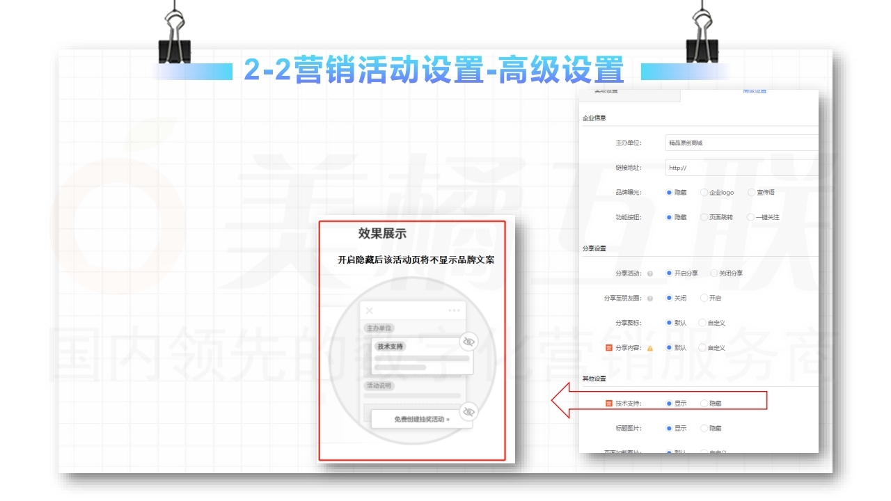891x501 pixels.
Task: Click the help icon beside 分享至朋友圈
Action: [x=649, y=299]
